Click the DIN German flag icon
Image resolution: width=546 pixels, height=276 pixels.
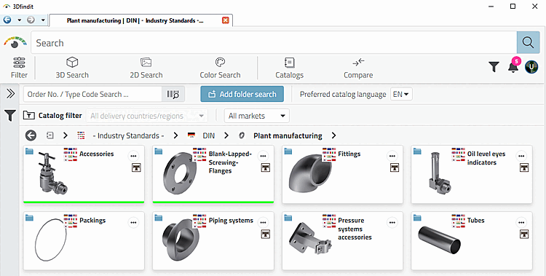[x=191, y=135]
